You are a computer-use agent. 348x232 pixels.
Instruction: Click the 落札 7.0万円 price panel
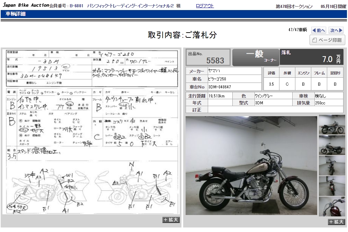pos(311,57)
